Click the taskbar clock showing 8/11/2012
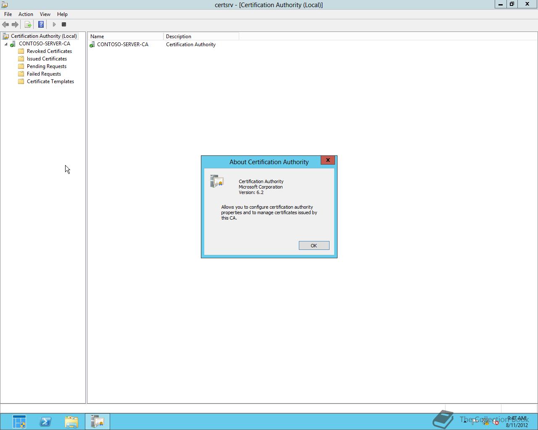 [517, 422]
